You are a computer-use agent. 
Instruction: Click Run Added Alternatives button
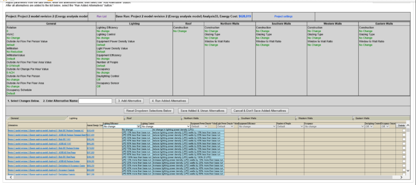(169, 101)
